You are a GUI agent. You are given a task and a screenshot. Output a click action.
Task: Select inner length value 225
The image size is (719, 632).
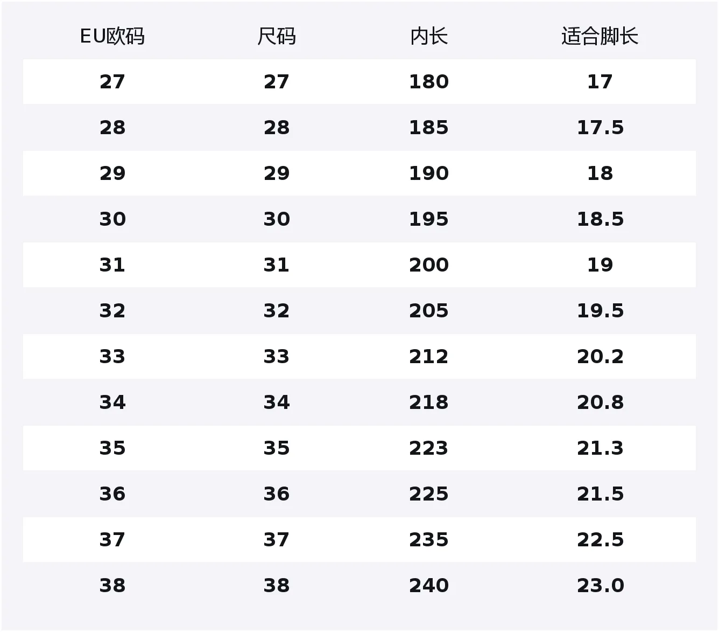click(429, 494)
